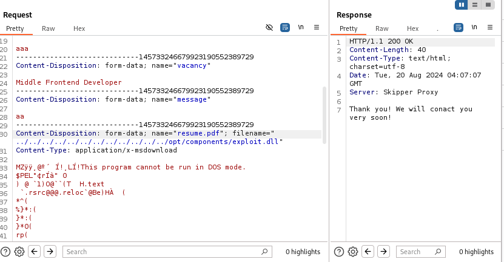
Task: Focus the Response search field
Action: pos(421,252)
